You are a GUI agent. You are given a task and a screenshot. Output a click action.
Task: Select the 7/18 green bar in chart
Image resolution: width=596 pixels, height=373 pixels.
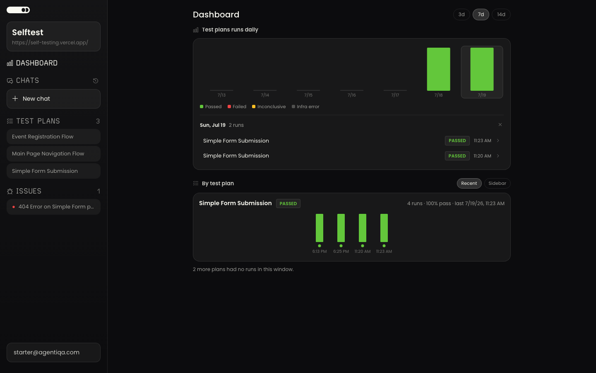(x=439, y=69)
